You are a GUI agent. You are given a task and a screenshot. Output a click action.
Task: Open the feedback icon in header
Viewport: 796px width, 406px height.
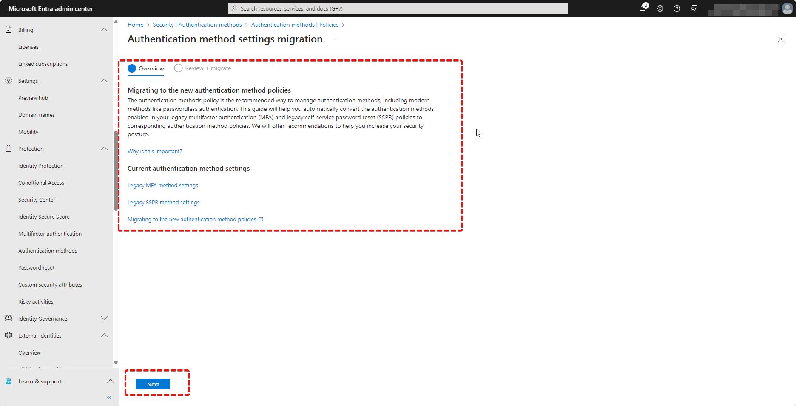click(694, 8)
